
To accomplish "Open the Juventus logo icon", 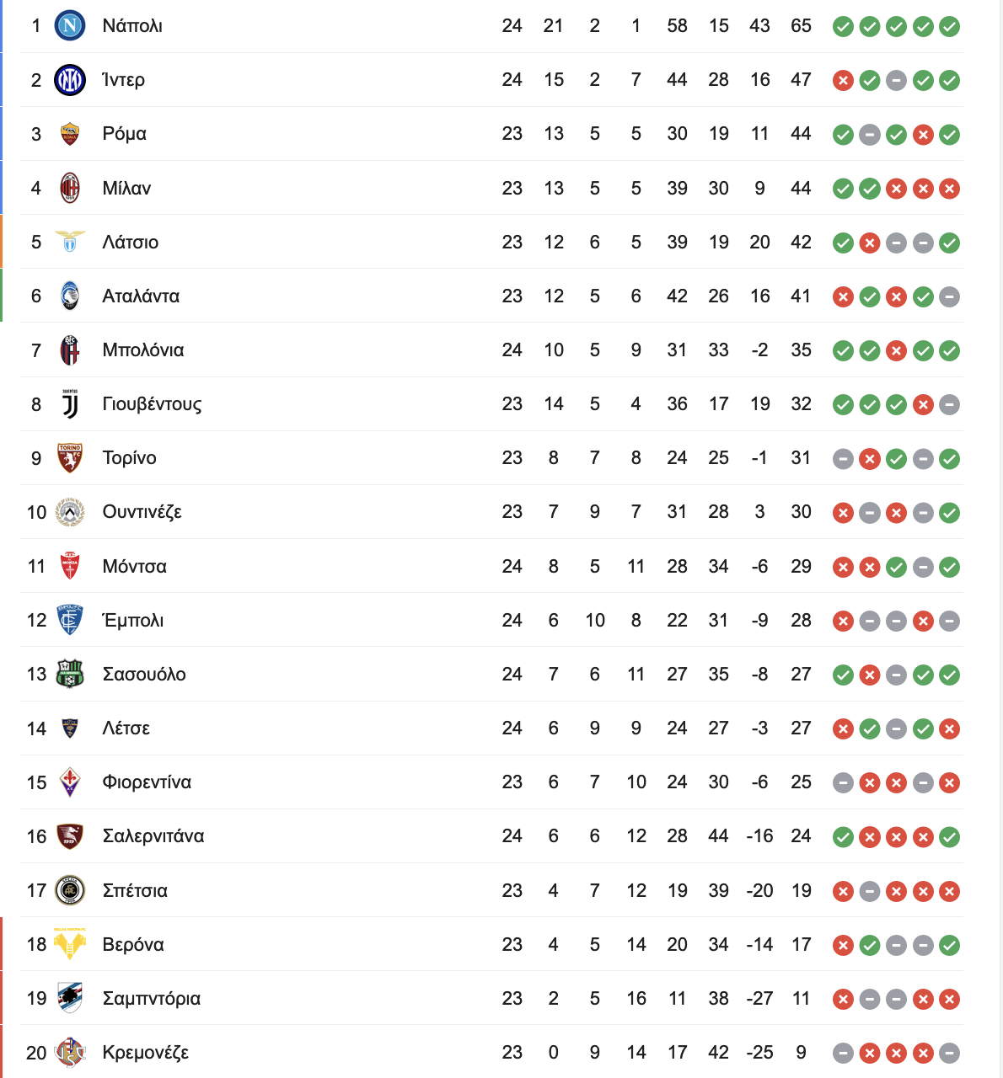I will pos(70,404).
